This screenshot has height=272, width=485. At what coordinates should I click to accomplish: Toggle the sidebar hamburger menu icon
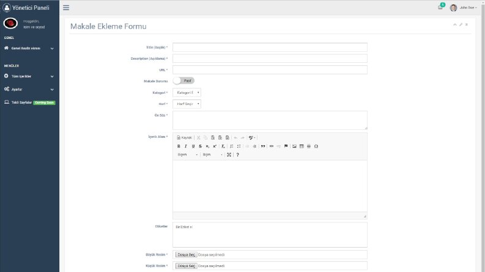[66, 7]
